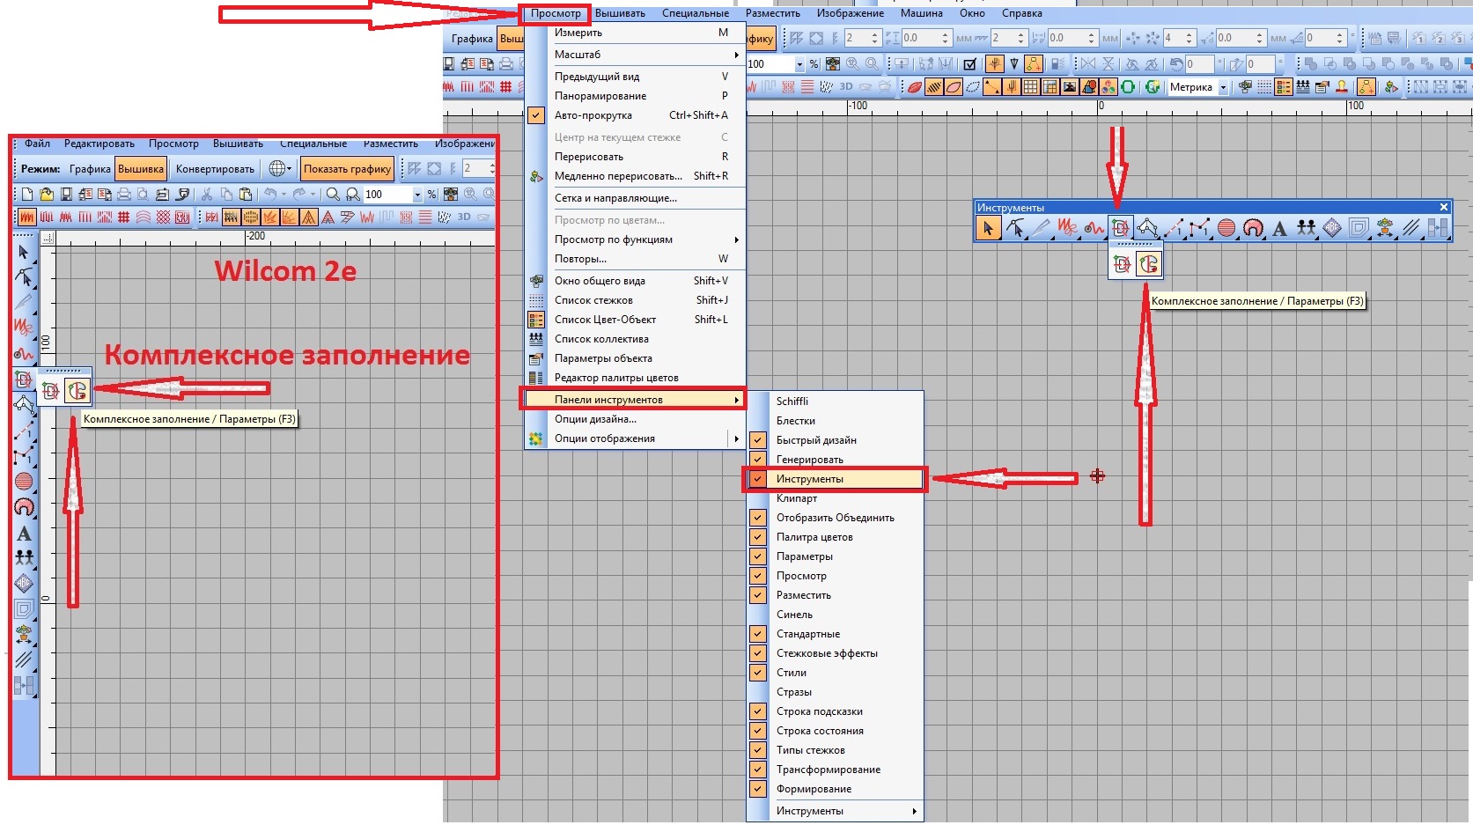Pick the Reshape tool in Инструменты panel
The image size is (1473, 825).
point(1015,229)
